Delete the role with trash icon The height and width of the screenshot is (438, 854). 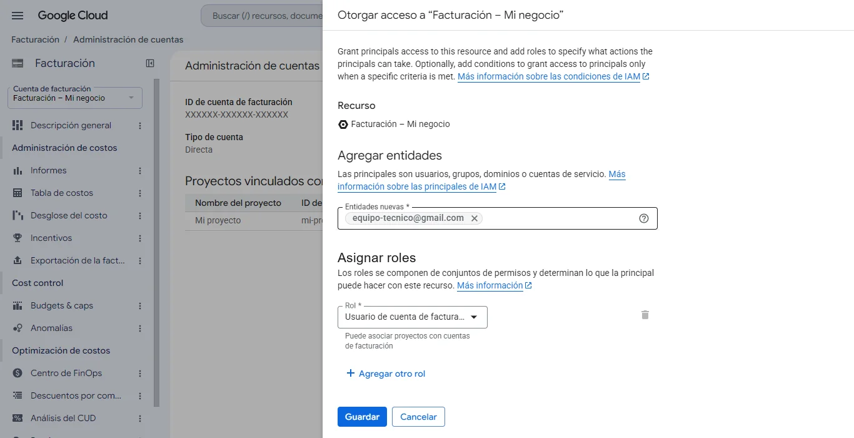pyautogui.click(x=645, y=315)
